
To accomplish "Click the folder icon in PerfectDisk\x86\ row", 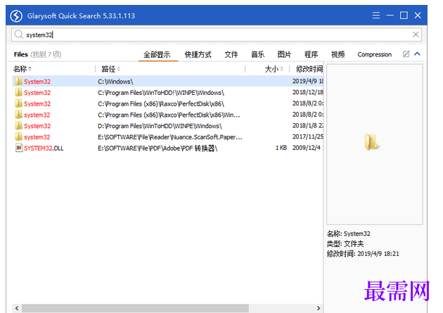I will 19,103.
